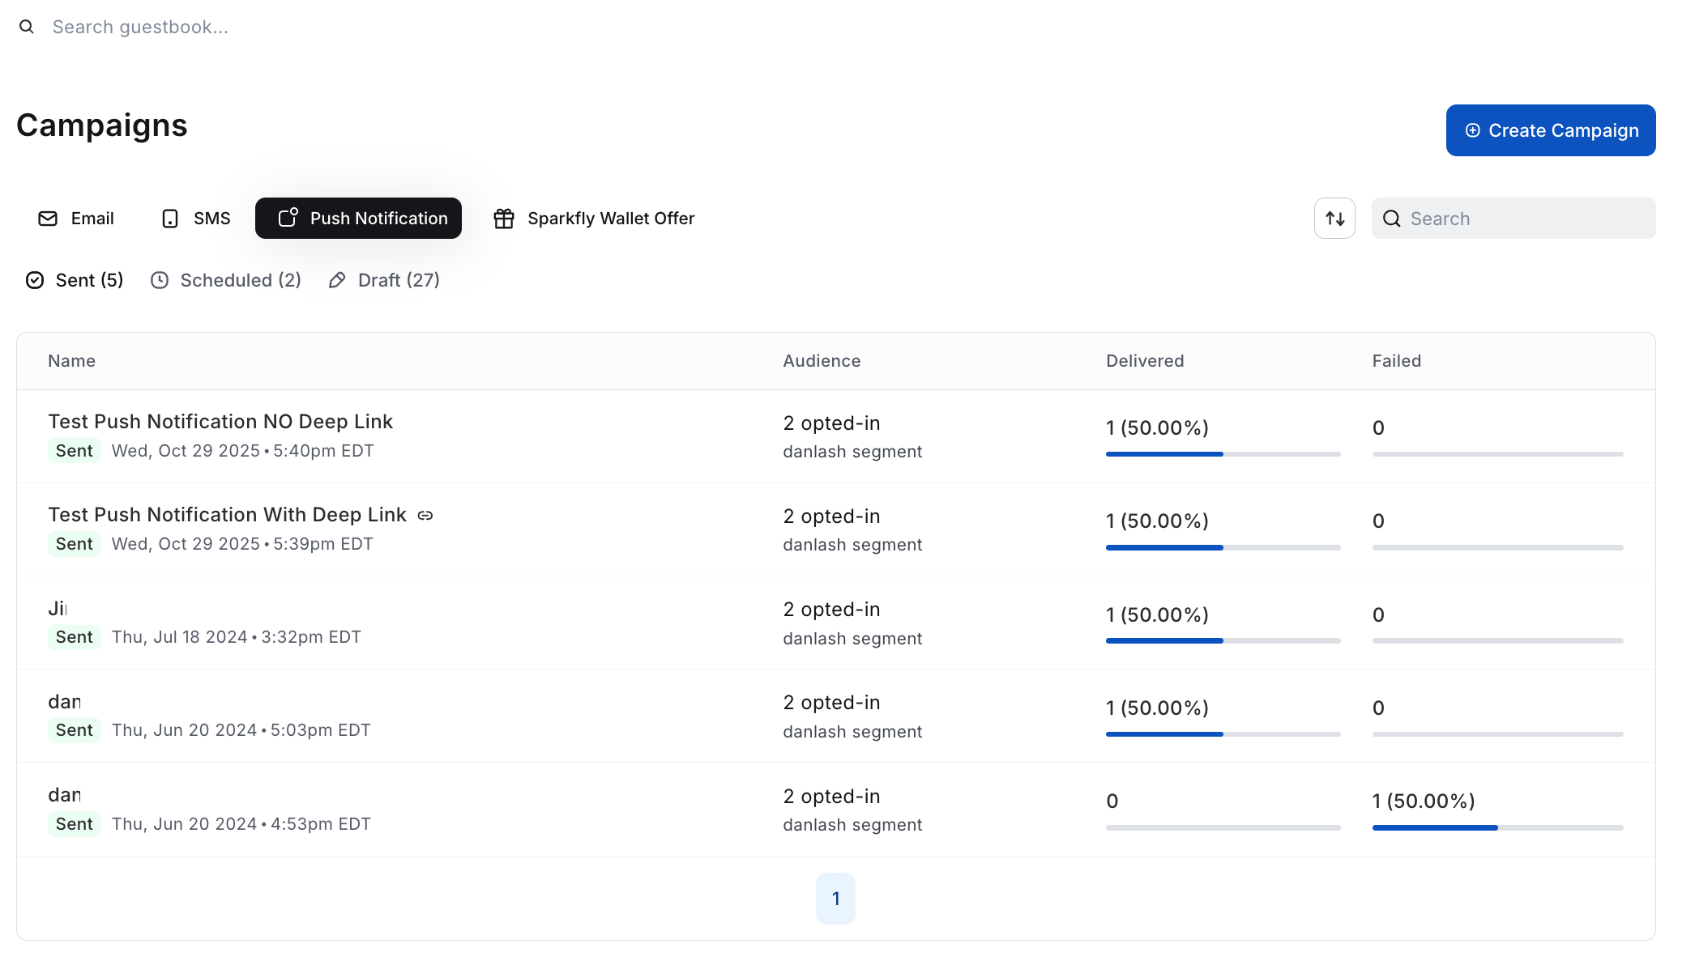Viewport: 1695px width, 965px height.
Task: Click the Campaigns page heading
Action: pyautogui.click(x=102, y=125)
